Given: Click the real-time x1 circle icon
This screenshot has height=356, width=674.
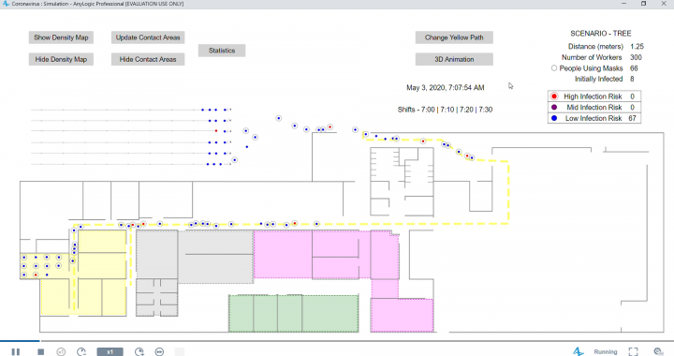Looking at the screenshot, I should (61, 351).
